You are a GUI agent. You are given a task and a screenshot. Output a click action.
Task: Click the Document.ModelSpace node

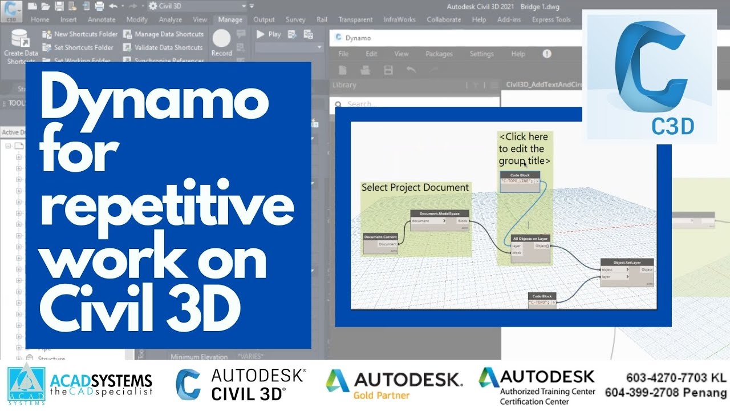(440, 220)
